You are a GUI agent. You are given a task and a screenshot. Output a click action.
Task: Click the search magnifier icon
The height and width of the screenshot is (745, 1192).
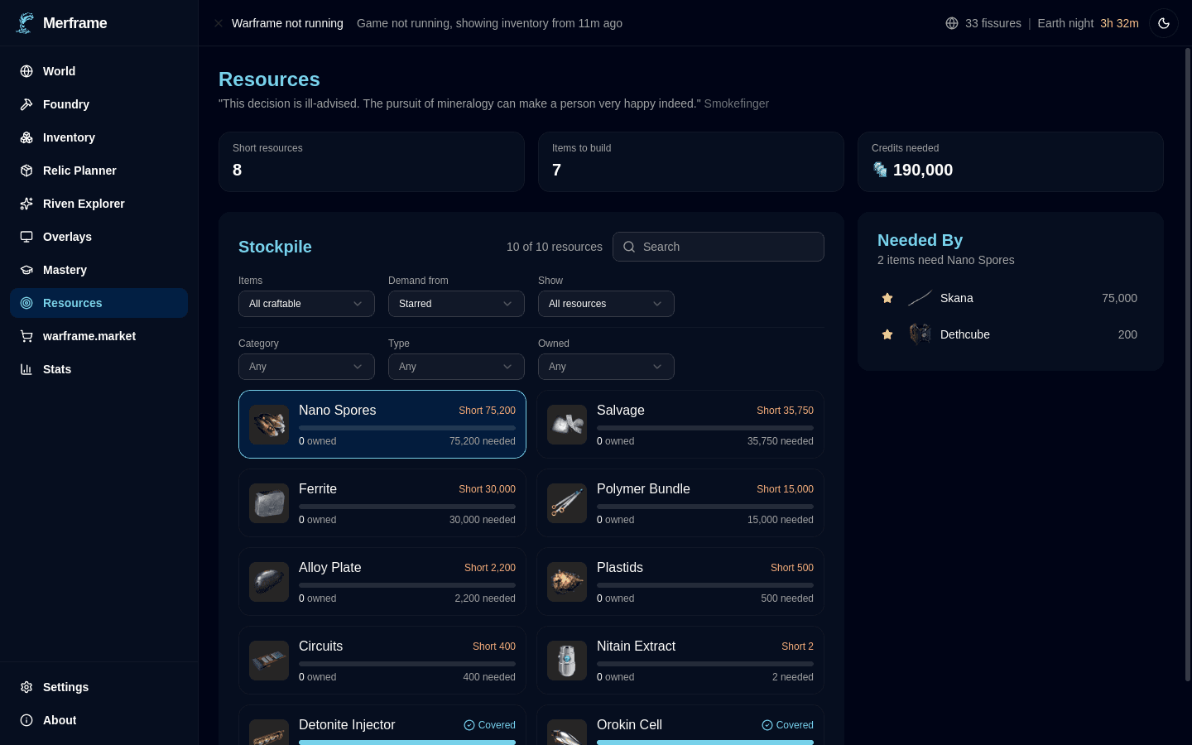point(629,247)
